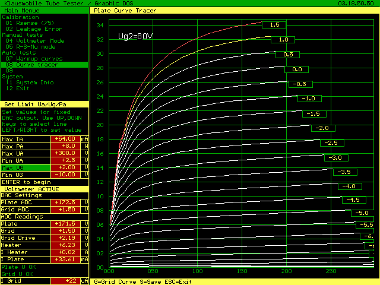
Task: Click the ENTER to begin prompt
Action: tap(26, 182)
